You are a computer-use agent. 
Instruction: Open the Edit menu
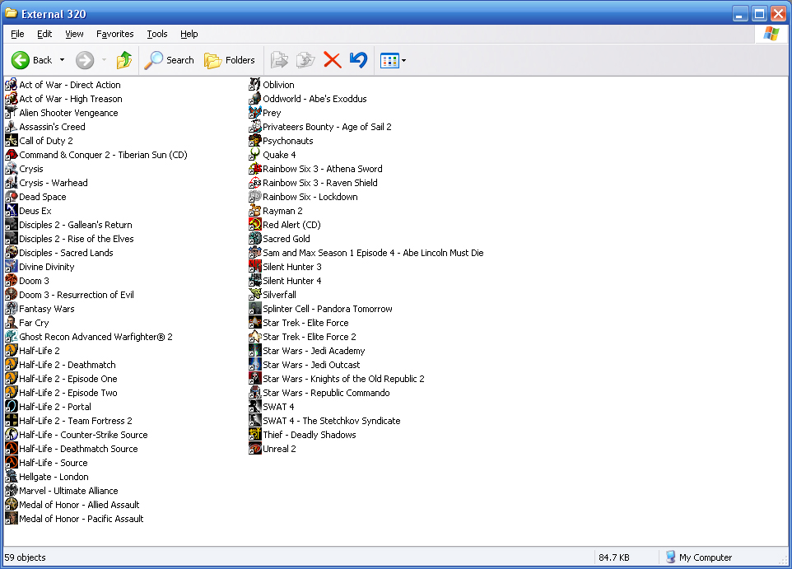tap(44, 34)
